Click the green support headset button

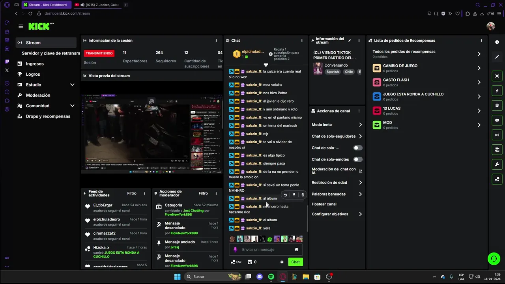coord(494,259)
